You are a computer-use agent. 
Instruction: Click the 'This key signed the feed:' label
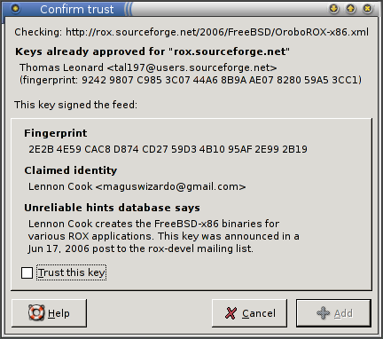pyautogui.click(x=75, y=105)
